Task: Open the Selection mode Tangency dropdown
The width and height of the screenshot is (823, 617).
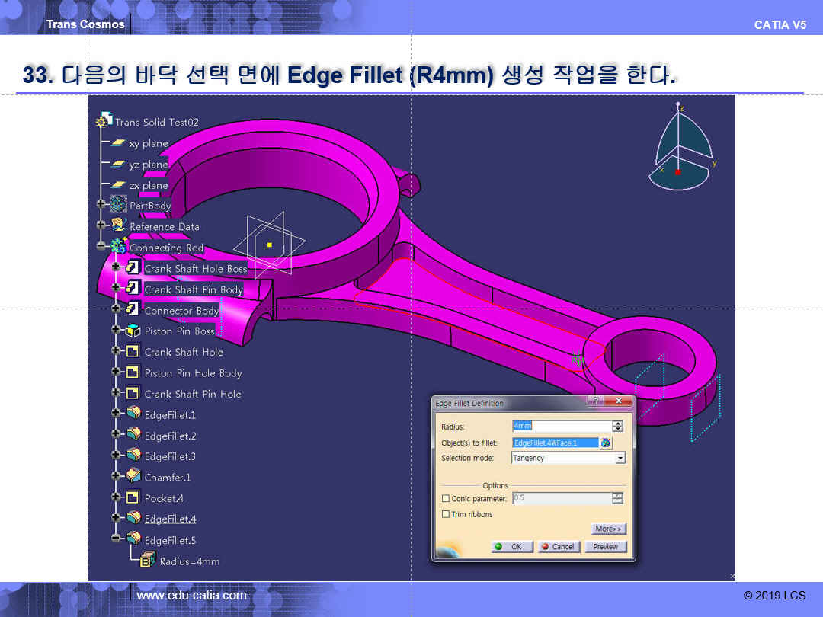Action: (620, 458)
